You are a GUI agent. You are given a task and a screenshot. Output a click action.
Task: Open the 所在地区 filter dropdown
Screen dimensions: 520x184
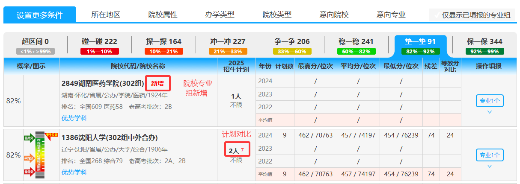106,15
